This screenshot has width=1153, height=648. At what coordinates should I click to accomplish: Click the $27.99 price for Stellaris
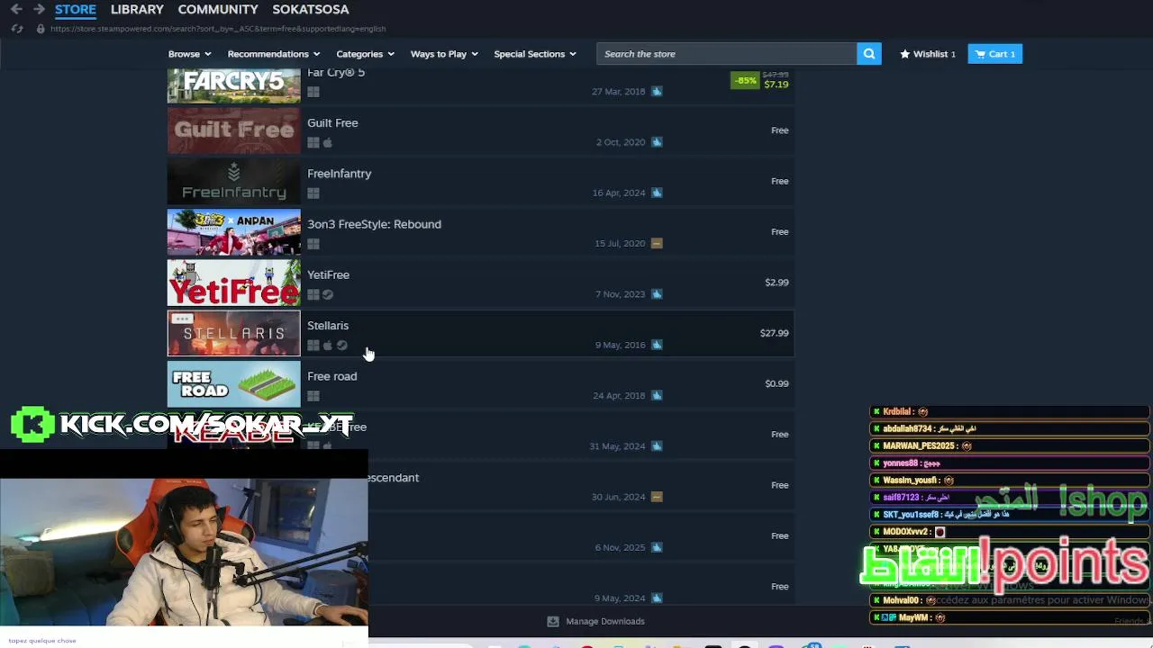point(774,333)
